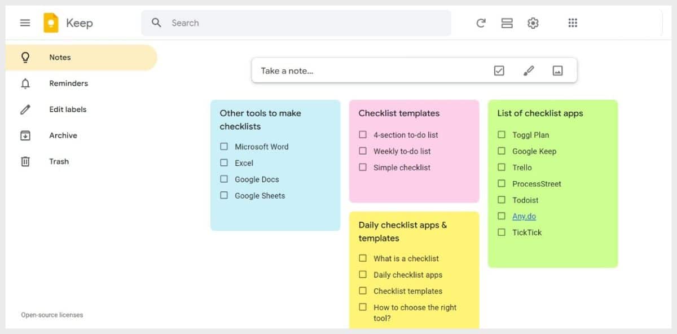
Task: Open the Google apps launcher
Action: (x=573, y=23)
